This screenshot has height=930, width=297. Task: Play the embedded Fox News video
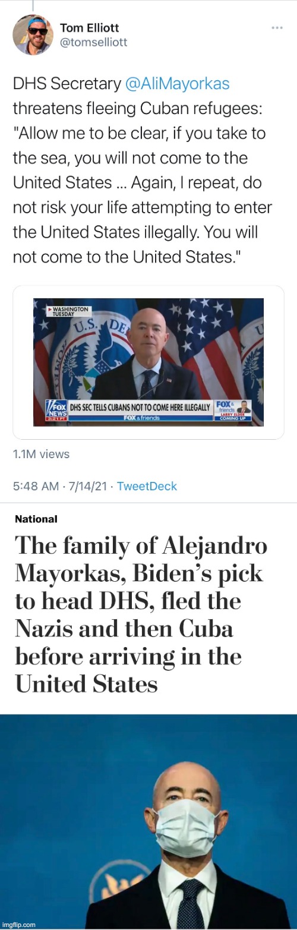[148, 362]
